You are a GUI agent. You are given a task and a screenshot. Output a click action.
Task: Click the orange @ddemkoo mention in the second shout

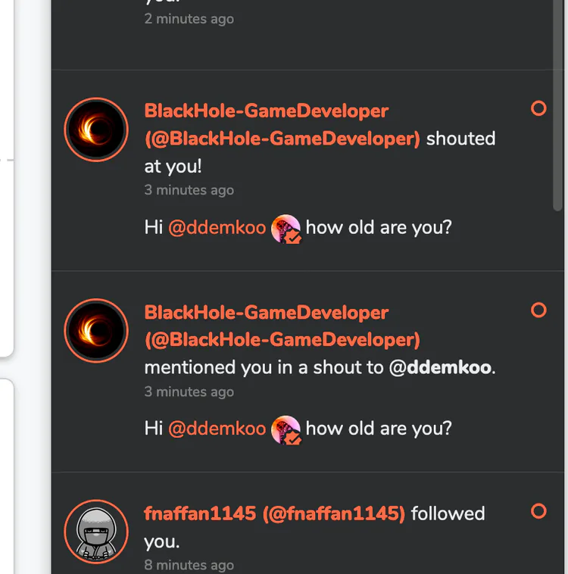click(x=217, y=429)
